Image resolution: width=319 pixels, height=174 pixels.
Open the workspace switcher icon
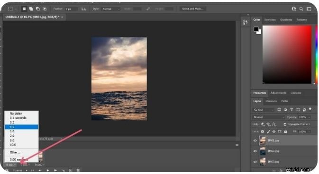coord(309,9)
